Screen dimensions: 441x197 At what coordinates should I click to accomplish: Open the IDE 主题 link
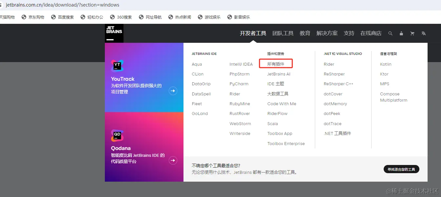pos(276,84)
